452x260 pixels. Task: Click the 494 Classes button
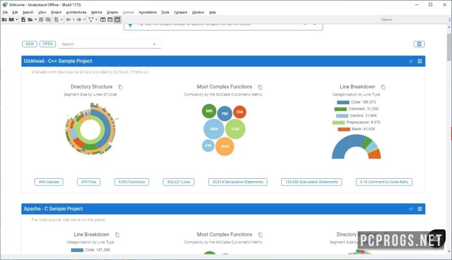pos(49,182)
